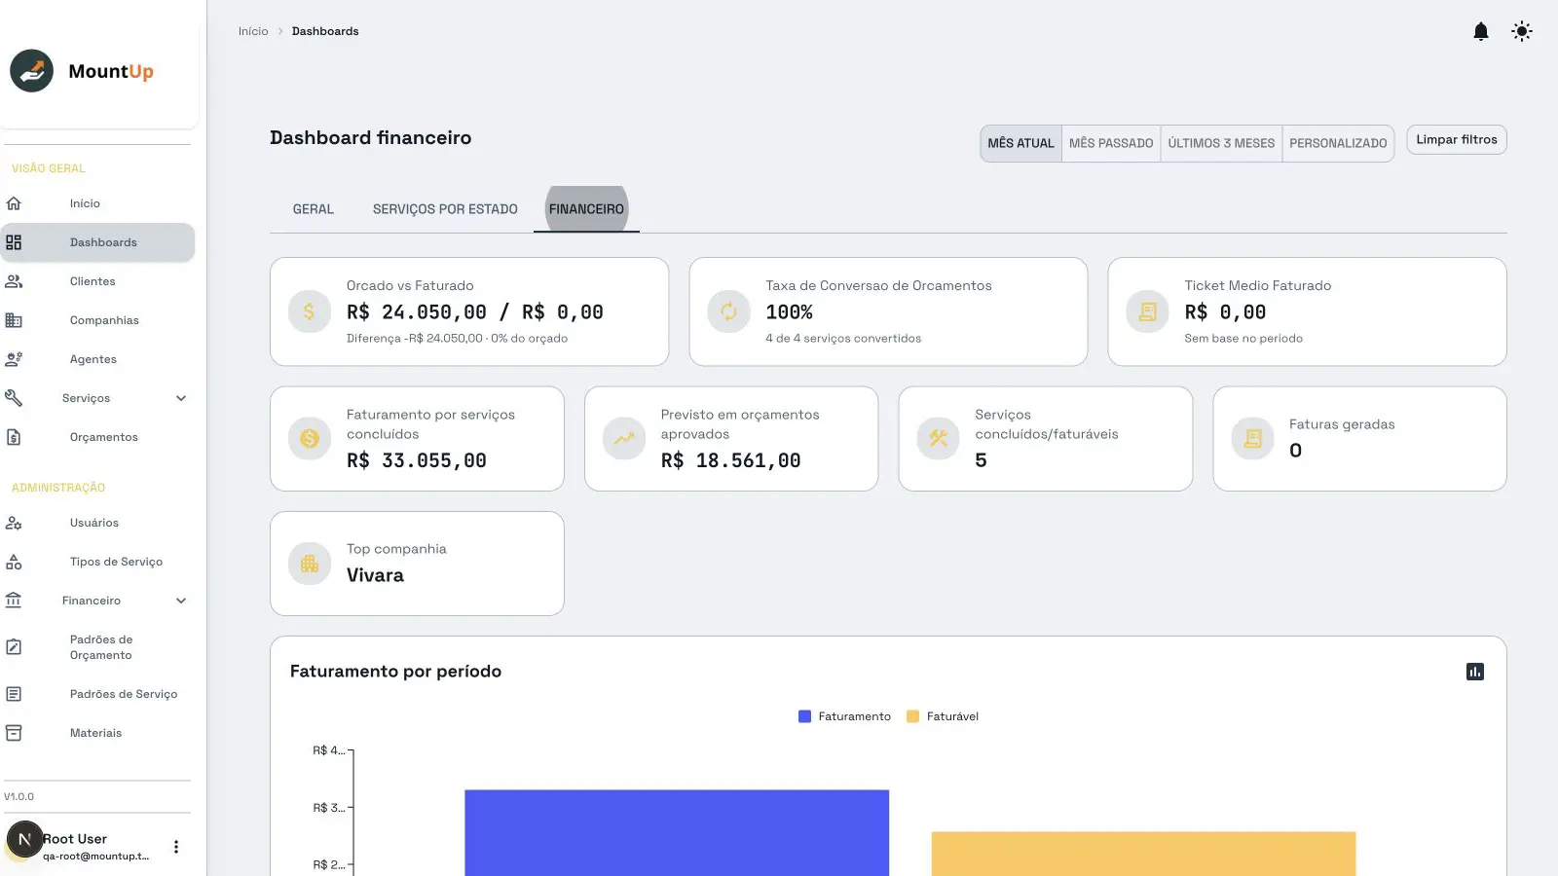Open Materiais in sidebar menu

coord(97,733)
